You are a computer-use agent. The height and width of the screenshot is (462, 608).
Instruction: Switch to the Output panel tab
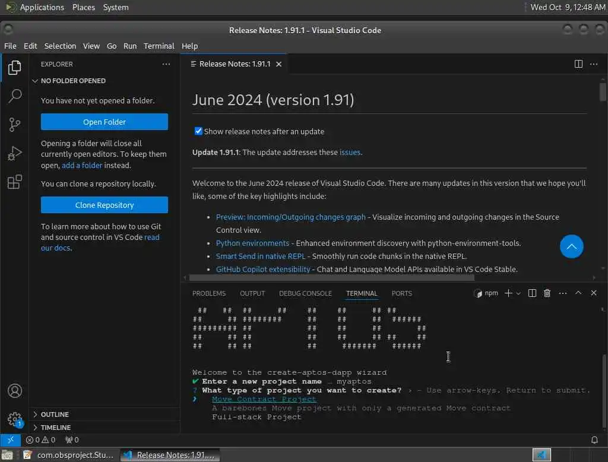[x=252, y=293]
